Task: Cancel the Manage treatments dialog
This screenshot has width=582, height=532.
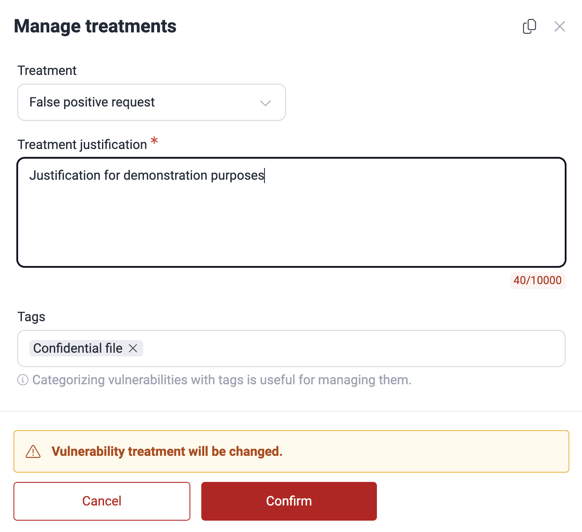Action: [x=101, y=501]
